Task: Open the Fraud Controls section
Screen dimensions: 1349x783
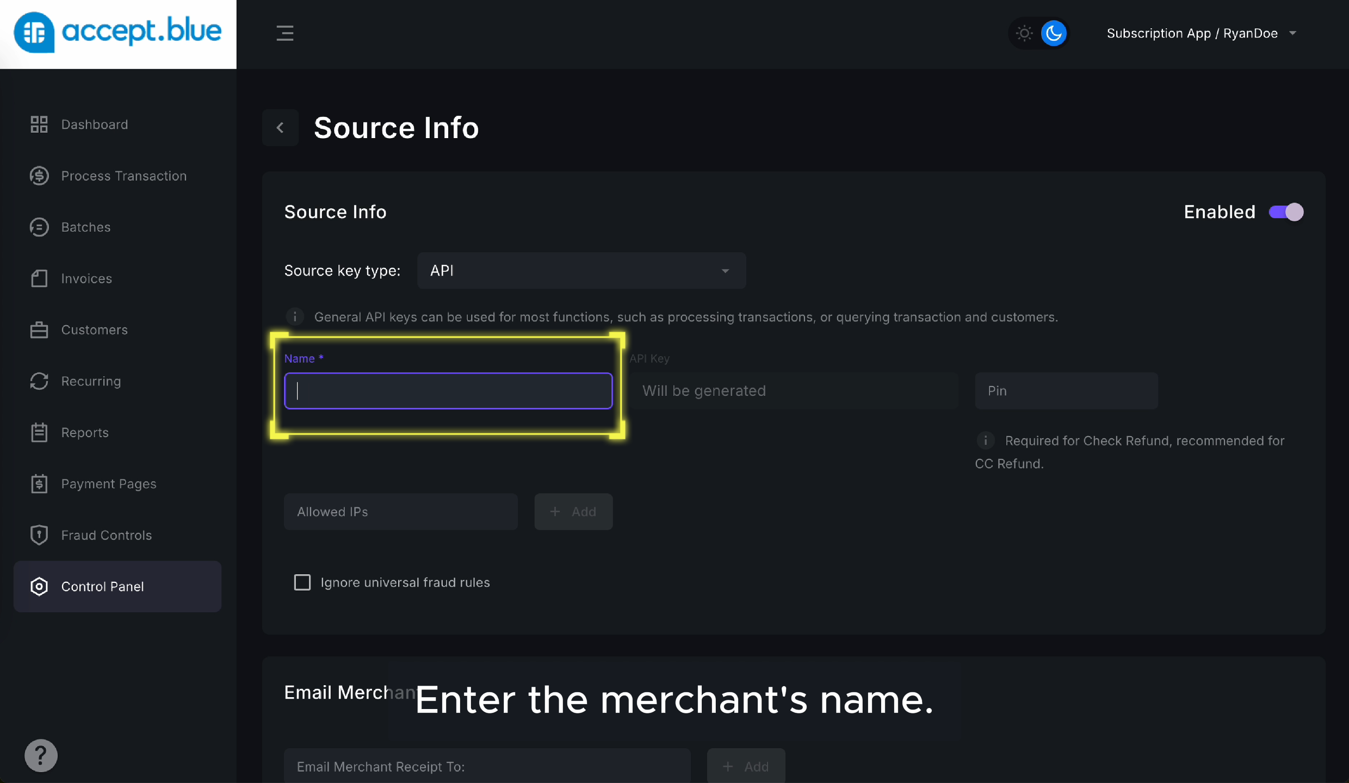Action: tap(107, 535)
